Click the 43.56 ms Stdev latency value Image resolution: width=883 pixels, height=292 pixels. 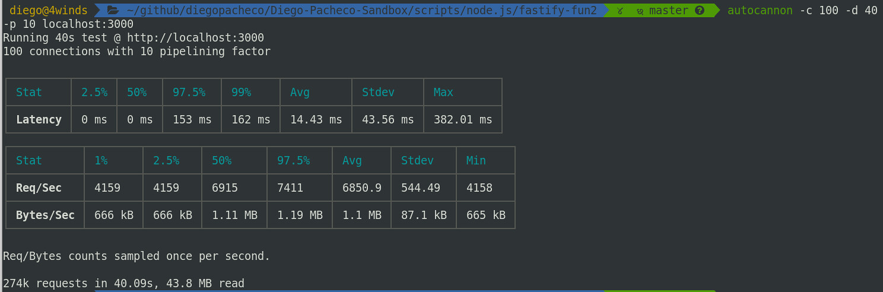(x=387, y=119)
